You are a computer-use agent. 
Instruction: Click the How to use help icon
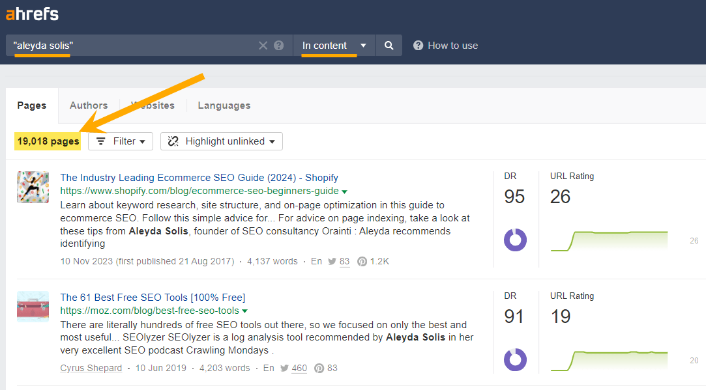418,46
